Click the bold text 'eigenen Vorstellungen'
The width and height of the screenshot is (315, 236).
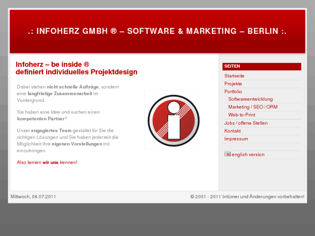(x=77, y=144)
